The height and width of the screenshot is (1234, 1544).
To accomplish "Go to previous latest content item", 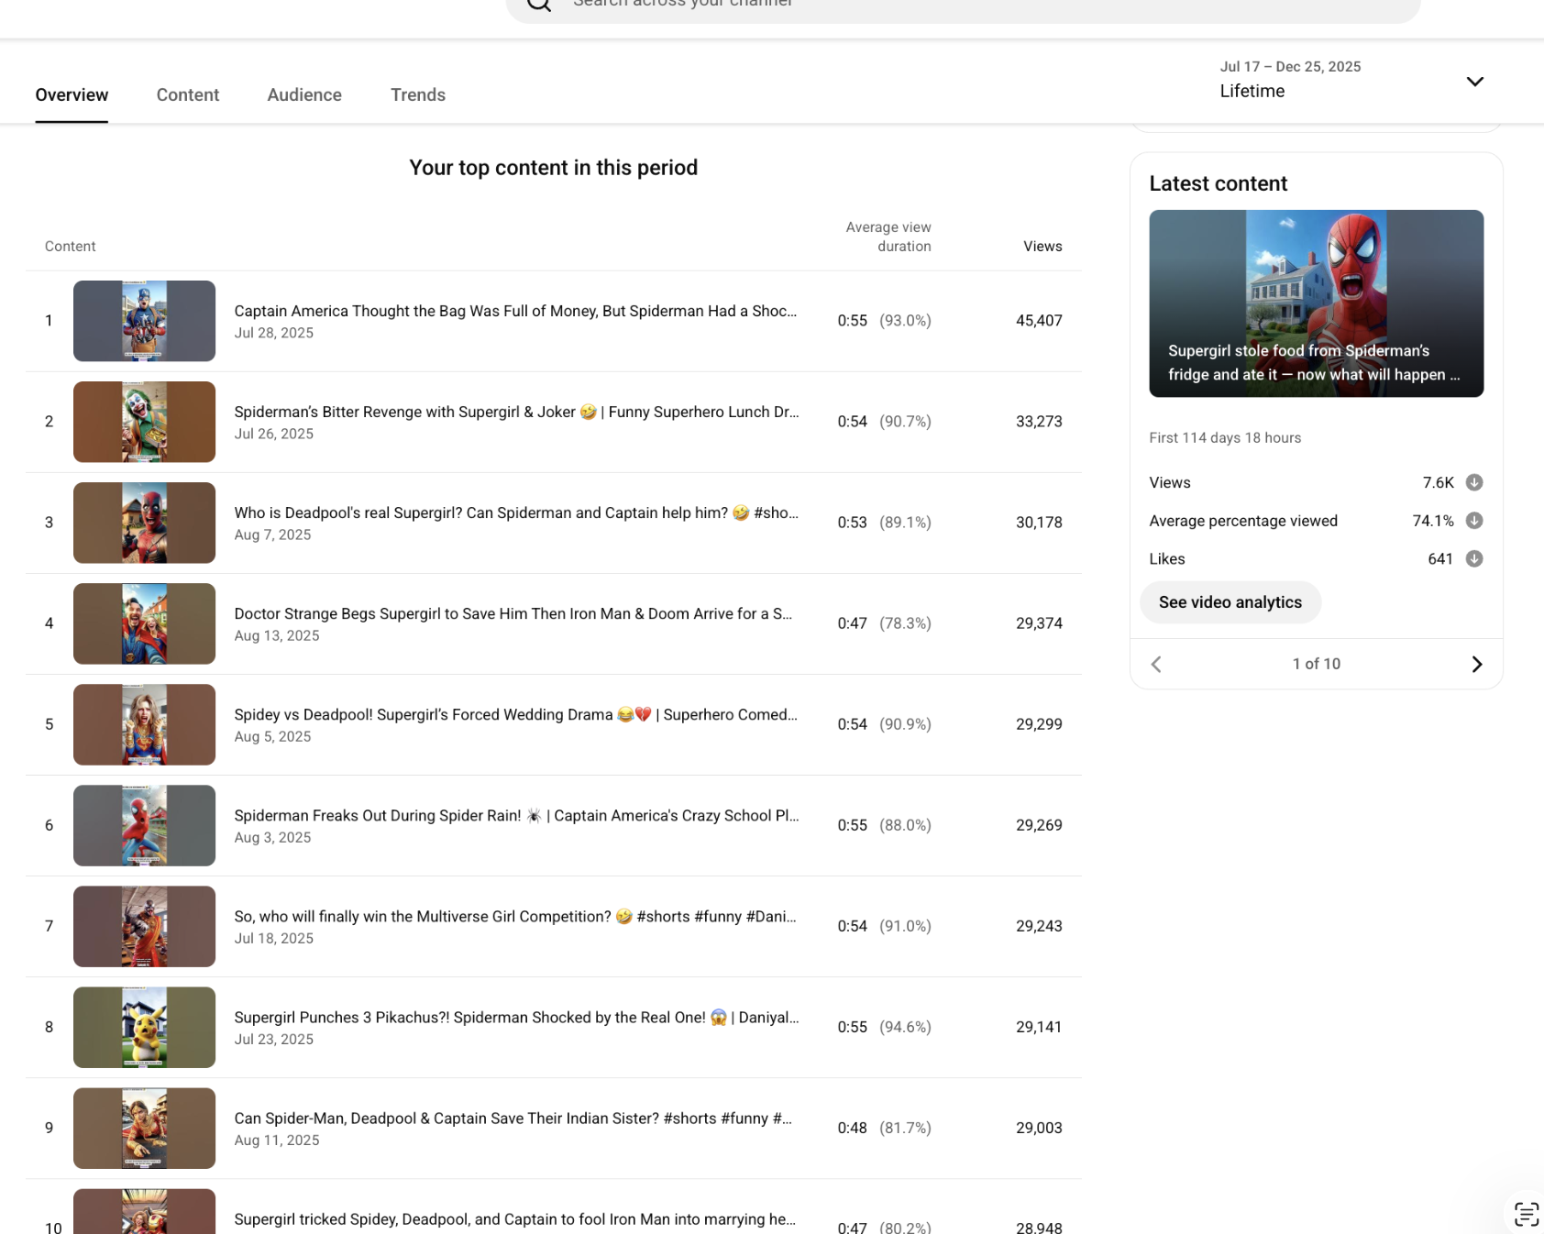I will pos(1156,664).
